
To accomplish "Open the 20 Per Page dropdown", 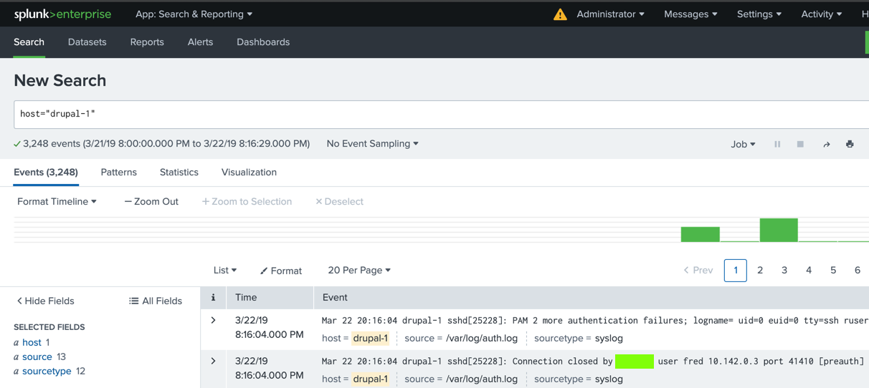I will (x=359, y=271).
